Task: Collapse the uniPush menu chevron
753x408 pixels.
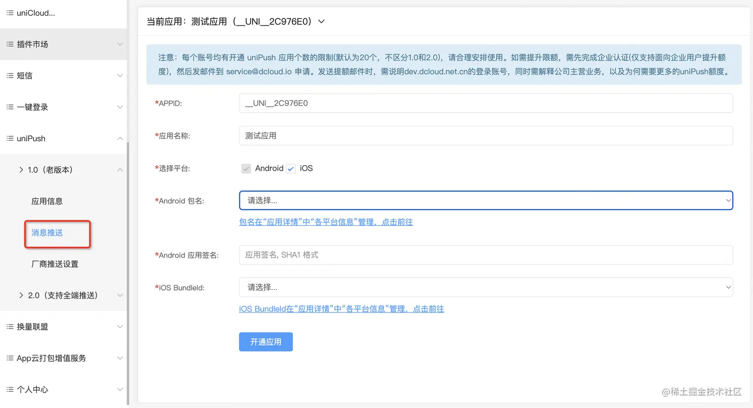Action: point(120,138)
